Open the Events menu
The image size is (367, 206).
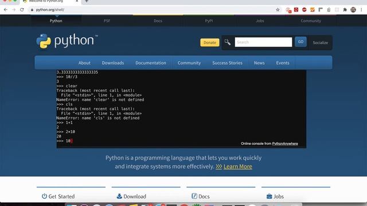(283, 63)
